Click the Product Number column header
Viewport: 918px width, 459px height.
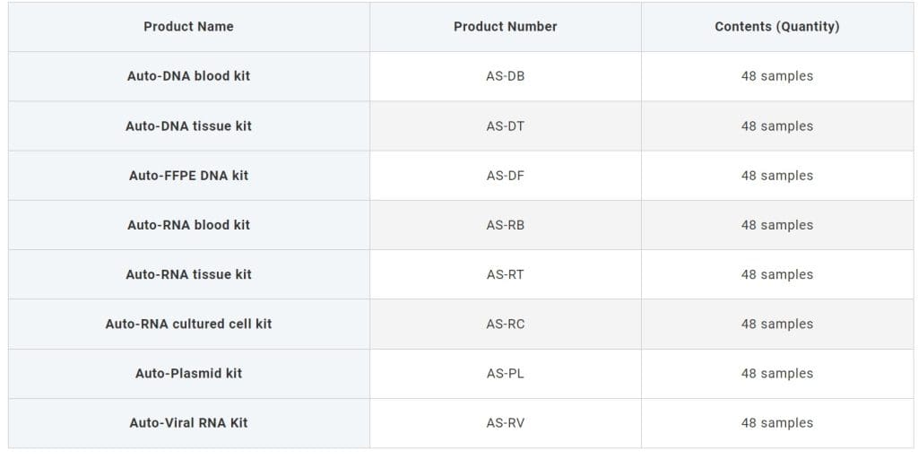point(506,27)
